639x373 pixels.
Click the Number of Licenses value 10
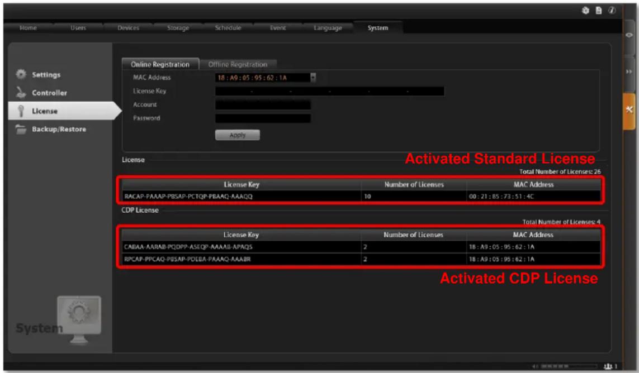[x=368, y=197]
